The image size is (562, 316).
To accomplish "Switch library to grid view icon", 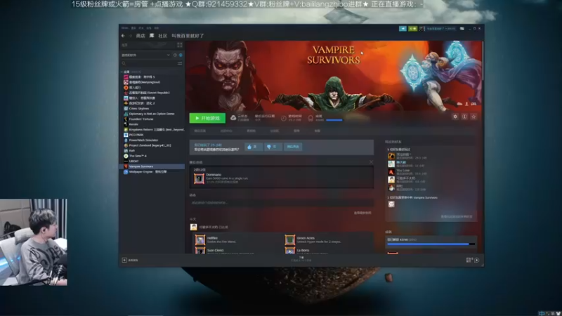I will coord(180,45).
